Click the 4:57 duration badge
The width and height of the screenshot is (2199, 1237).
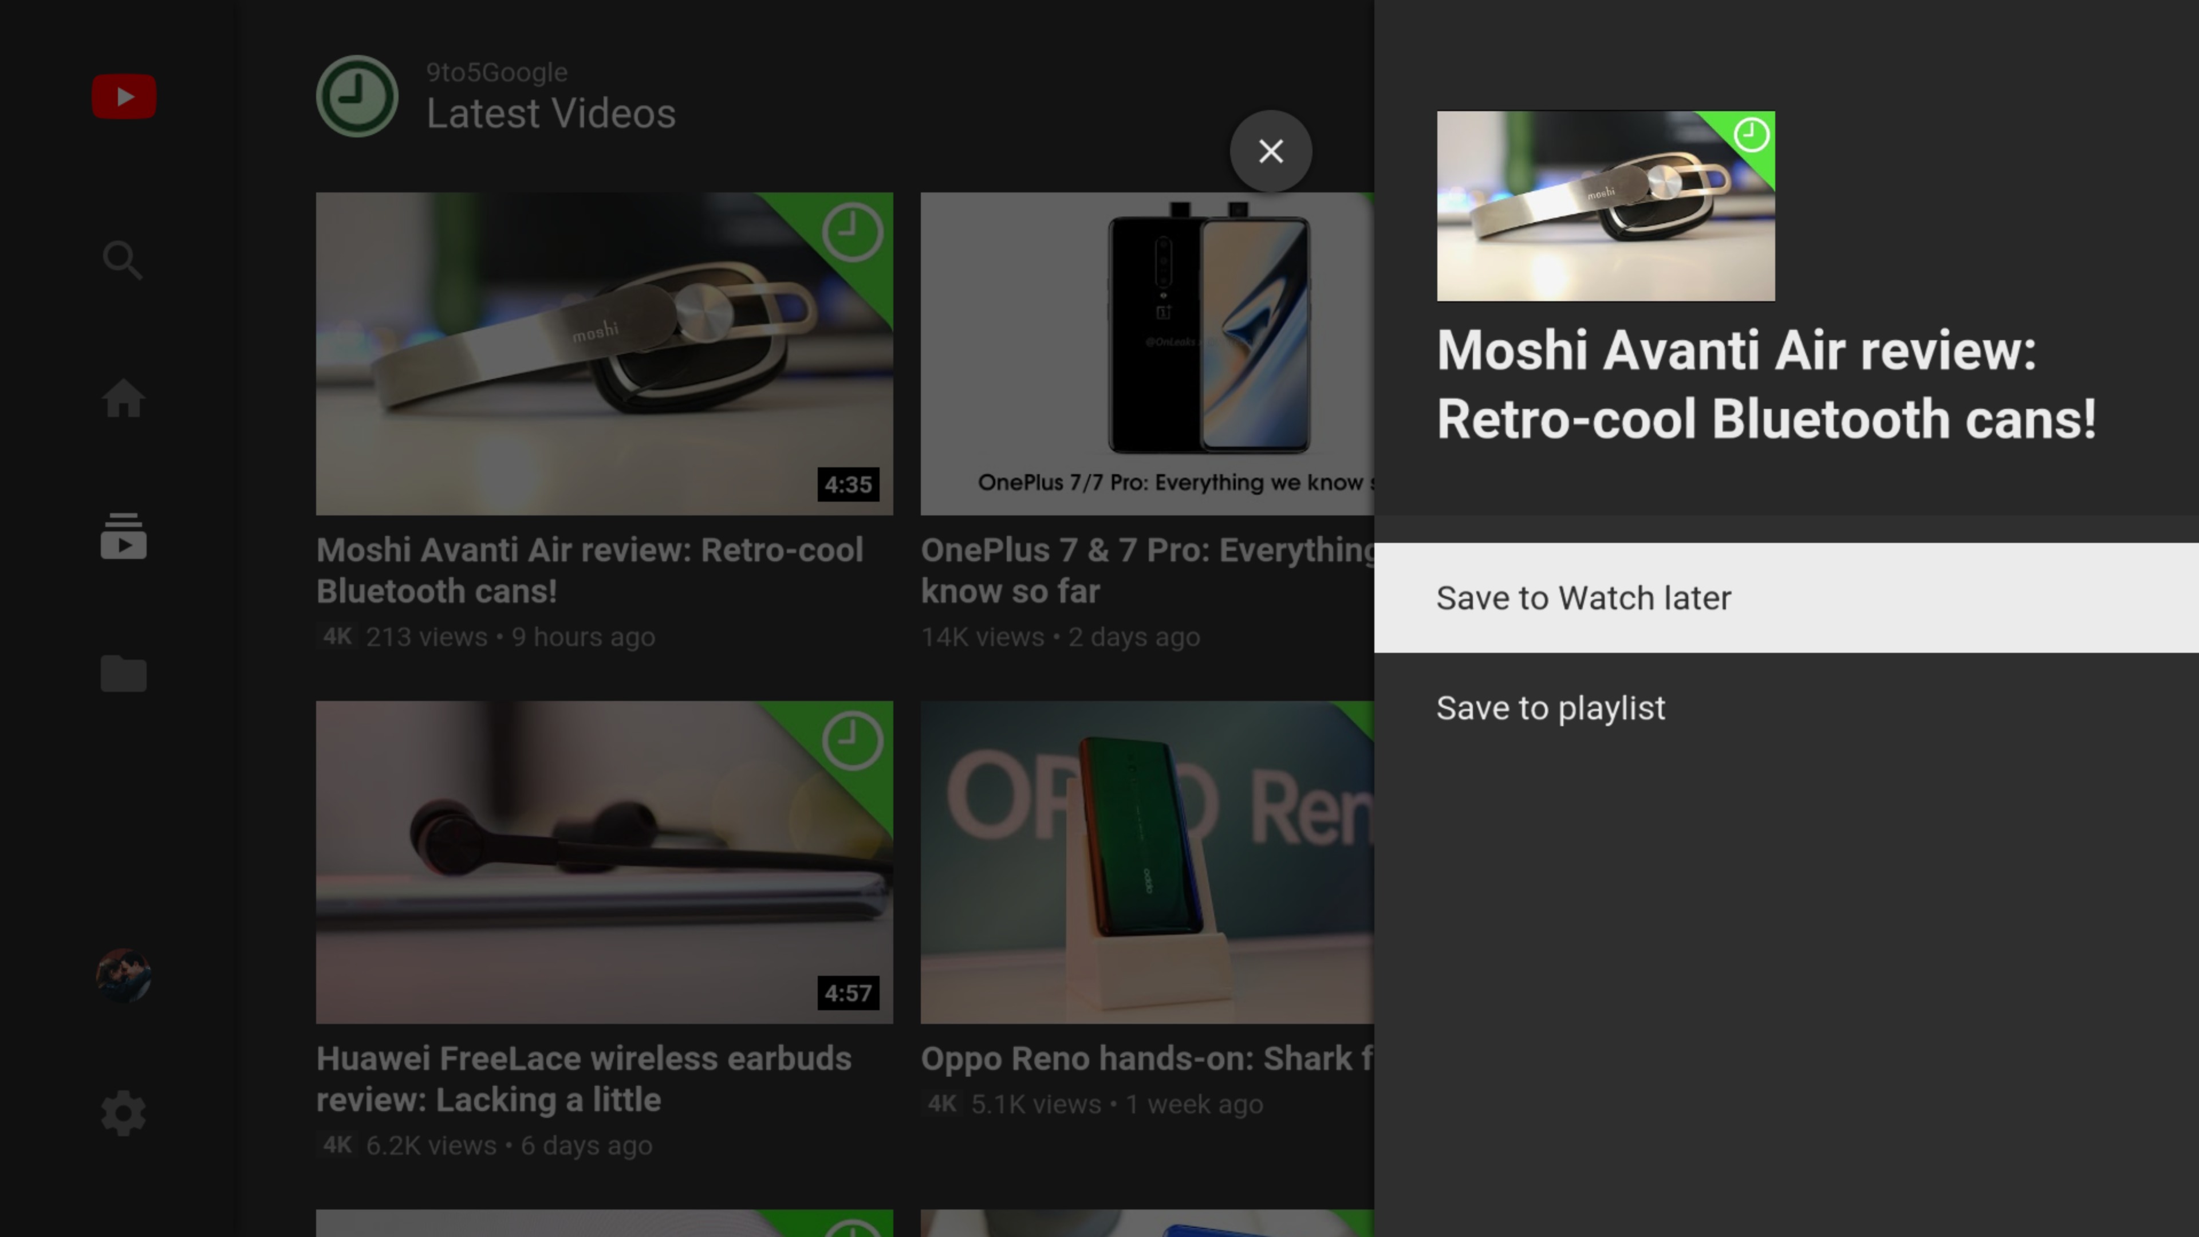click(x=848, y=994)
